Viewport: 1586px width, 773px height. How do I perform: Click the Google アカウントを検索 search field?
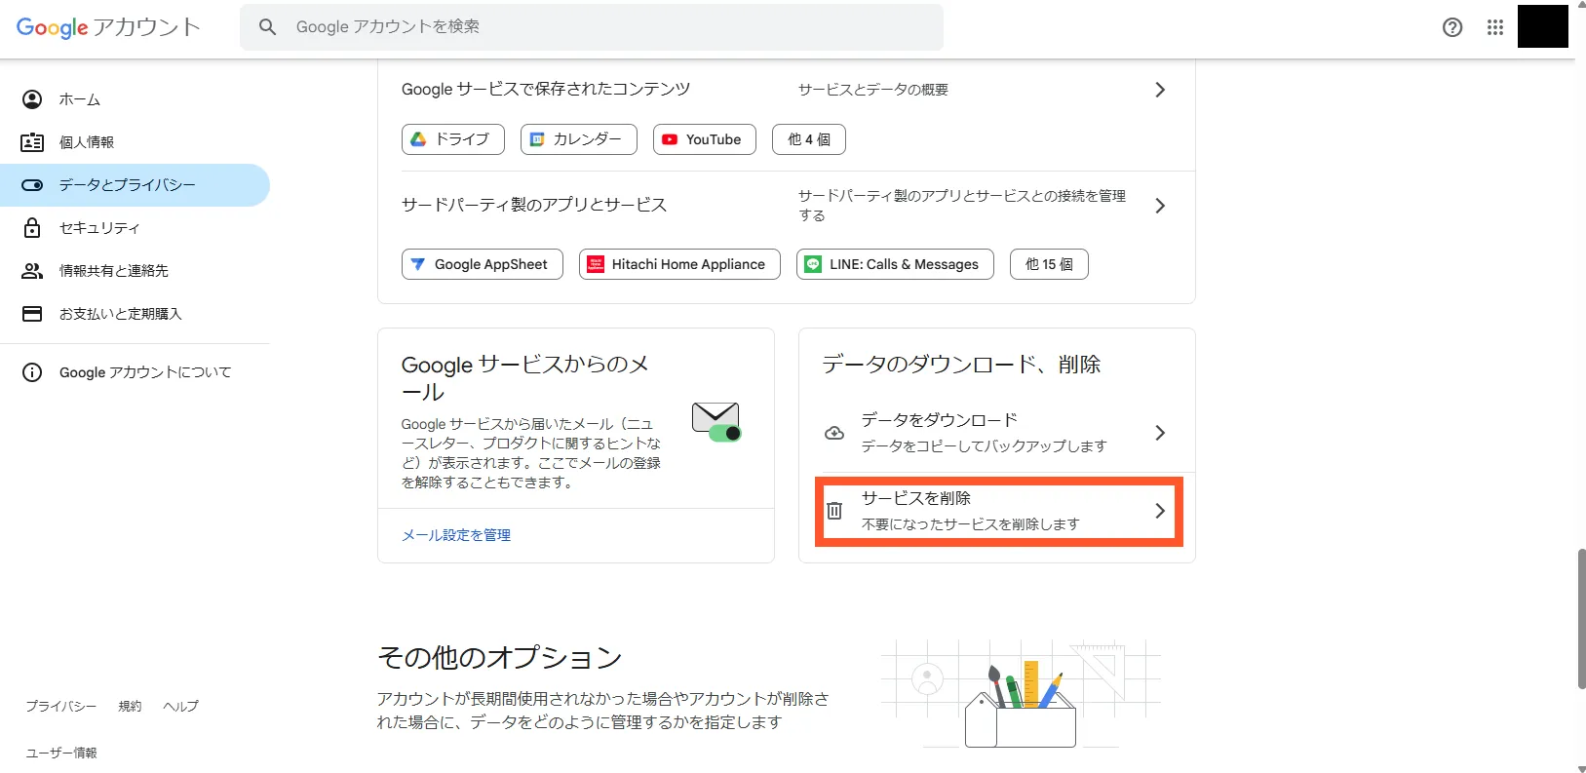click(x=604, y=27)
